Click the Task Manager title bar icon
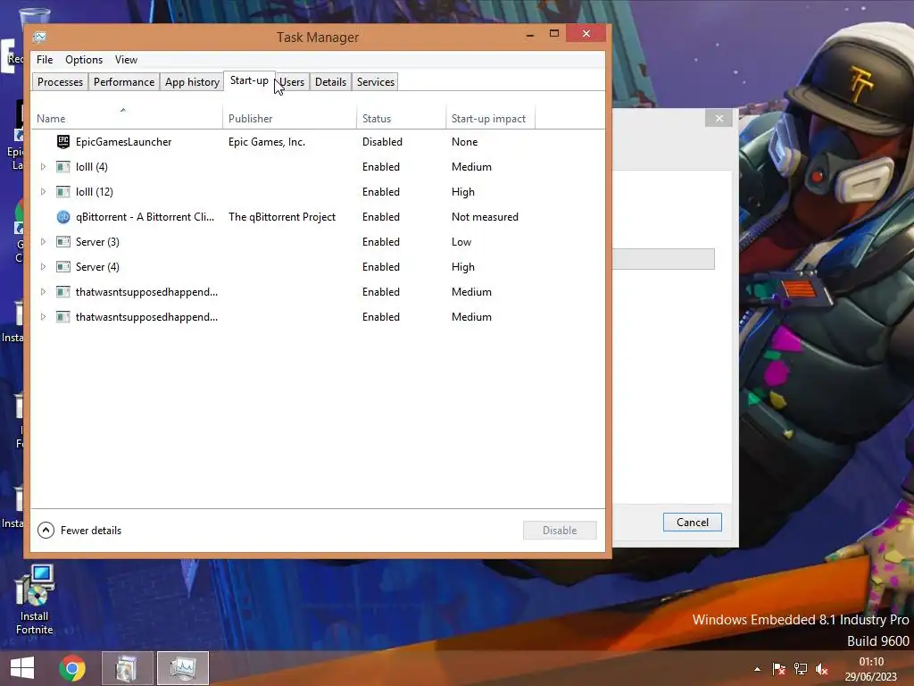 [x=39, y=38]
